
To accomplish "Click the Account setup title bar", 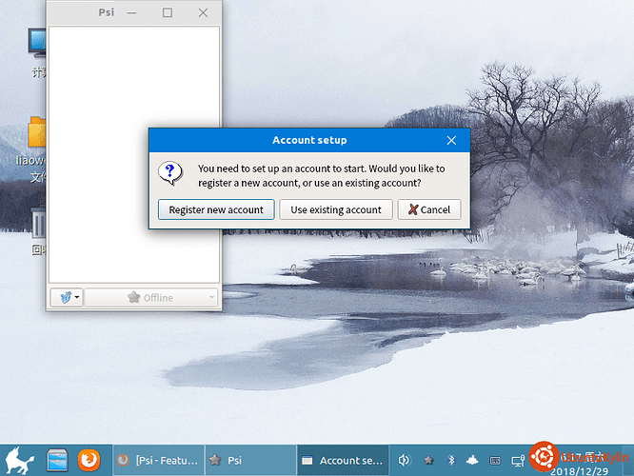I will click(x=309, y=140).
